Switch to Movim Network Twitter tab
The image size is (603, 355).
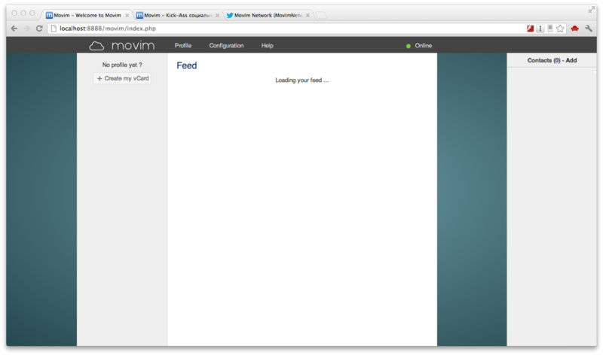tap(268, 15)
